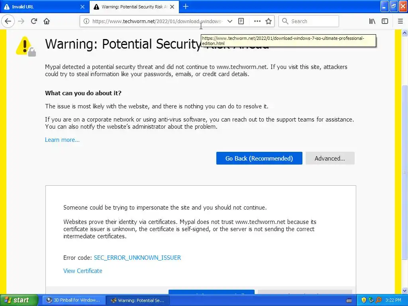Viewport: 408px width, 306px height.
Task: Switch to the Invalid URL tab
Action: click(44, 7)
